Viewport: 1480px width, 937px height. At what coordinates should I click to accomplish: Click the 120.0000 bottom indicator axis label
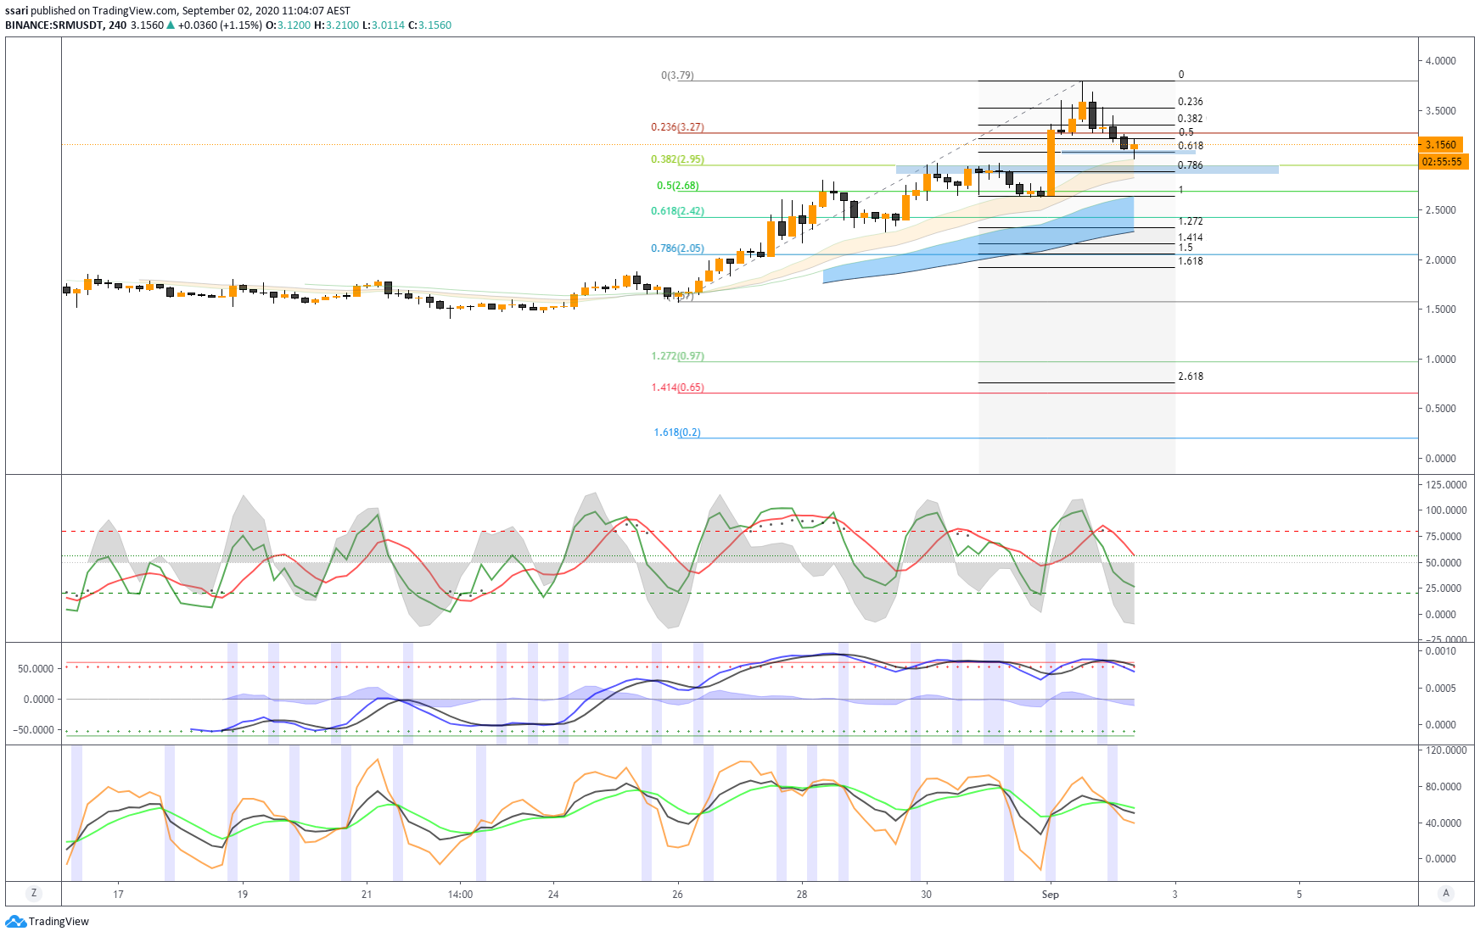coord(1446,750)
